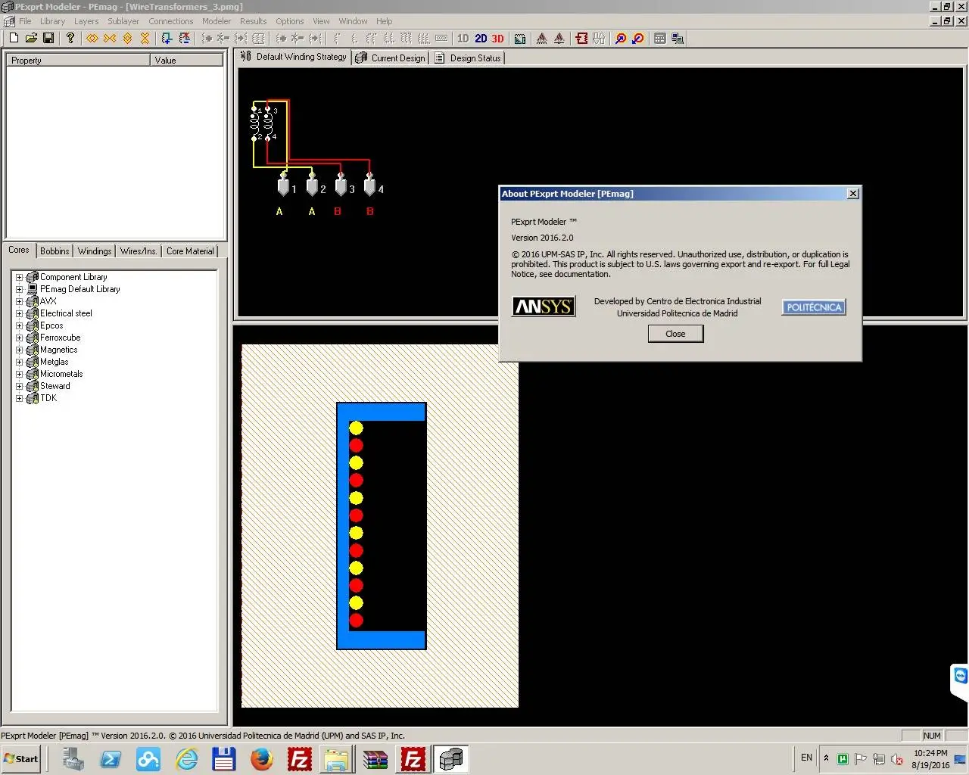Click Close button in About dialog

pos(675,334)
